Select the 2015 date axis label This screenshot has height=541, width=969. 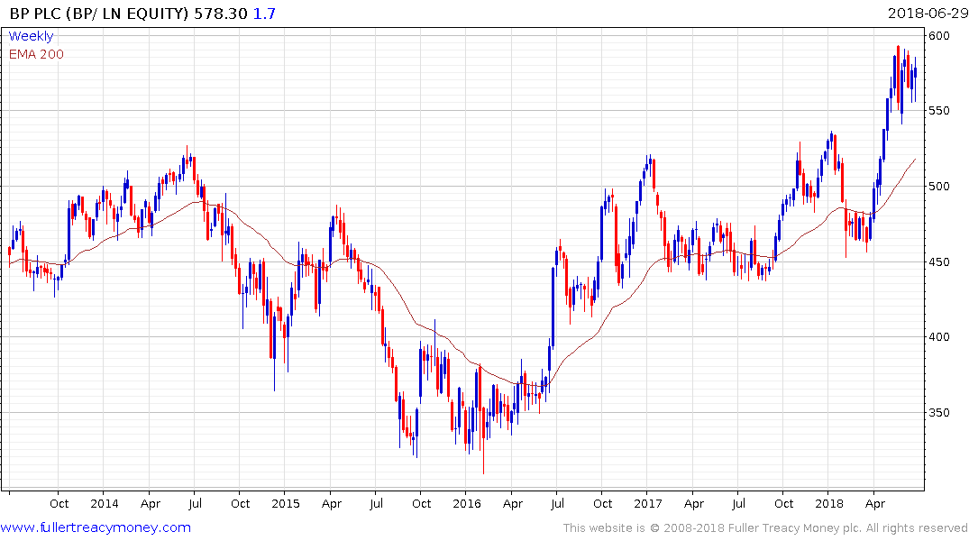(286, 503)
